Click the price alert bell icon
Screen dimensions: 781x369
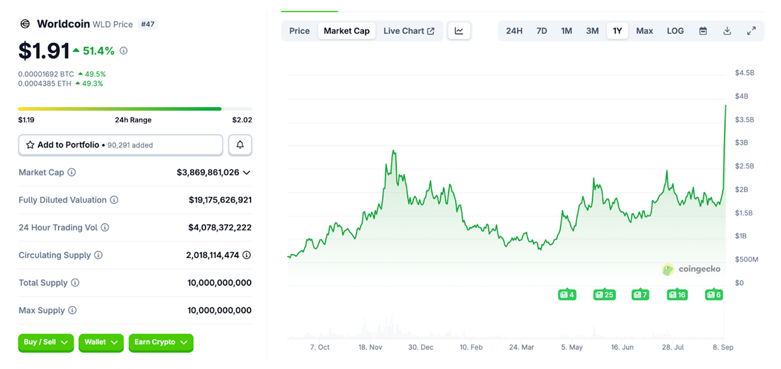tap(240, 145)
